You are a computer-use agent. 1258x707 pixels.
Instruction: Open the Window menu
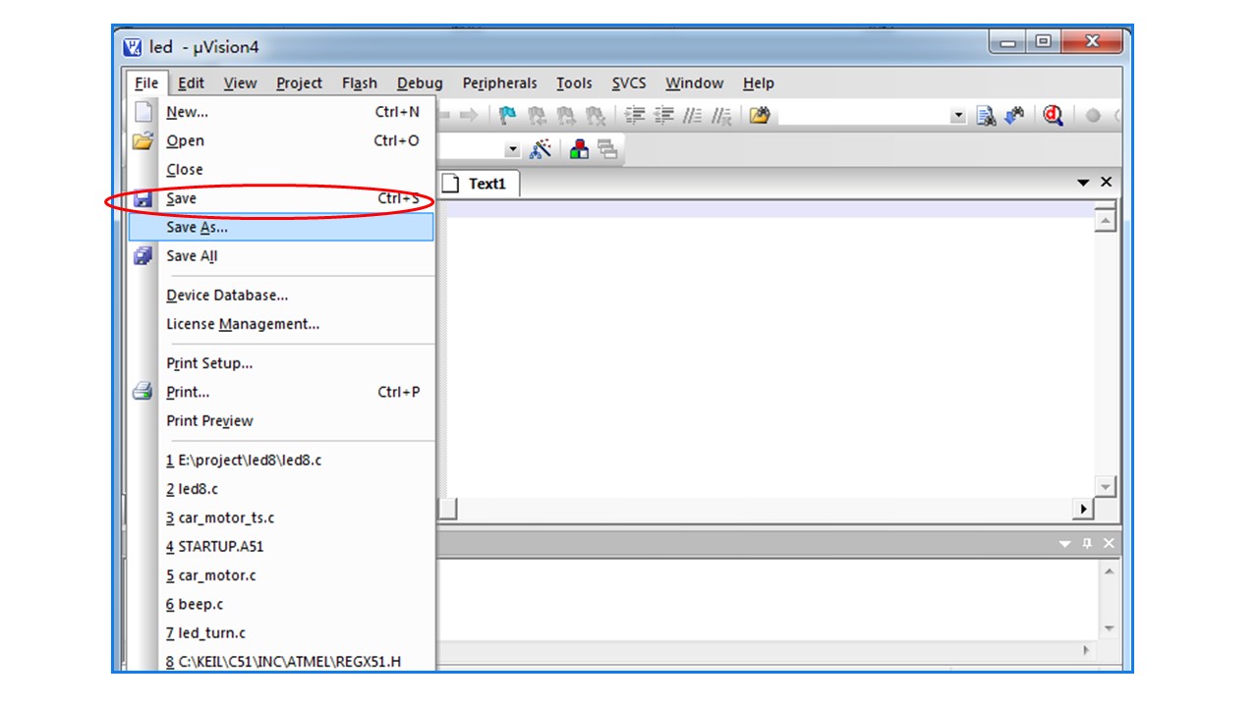point(694,83)
